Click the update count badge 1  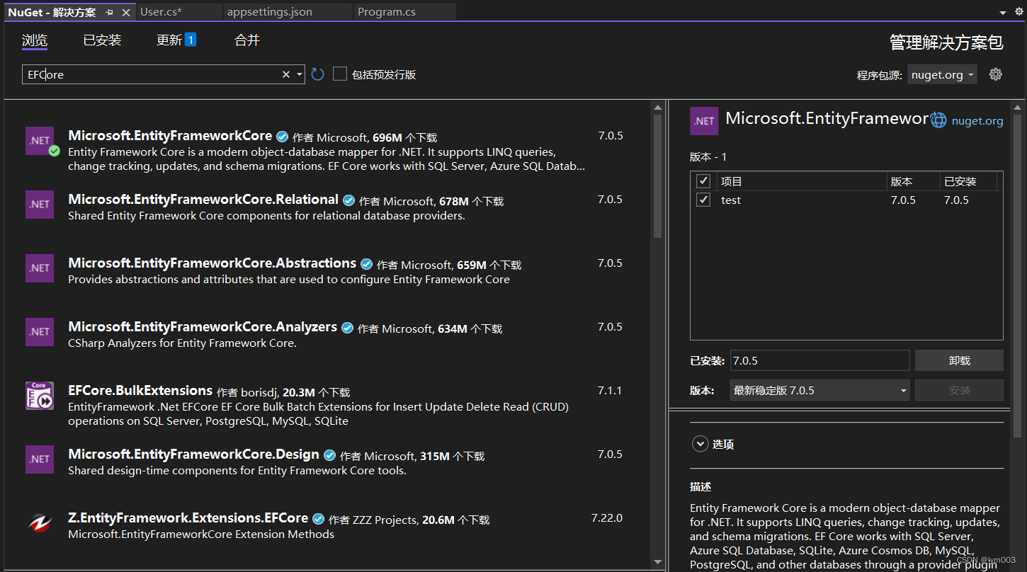(191, 40)
